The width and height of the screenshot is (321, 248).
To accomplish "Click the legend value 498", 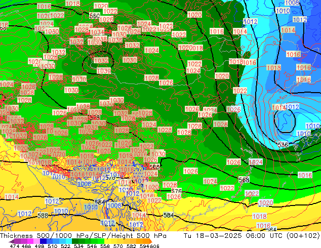I will (x=39, y=246).
